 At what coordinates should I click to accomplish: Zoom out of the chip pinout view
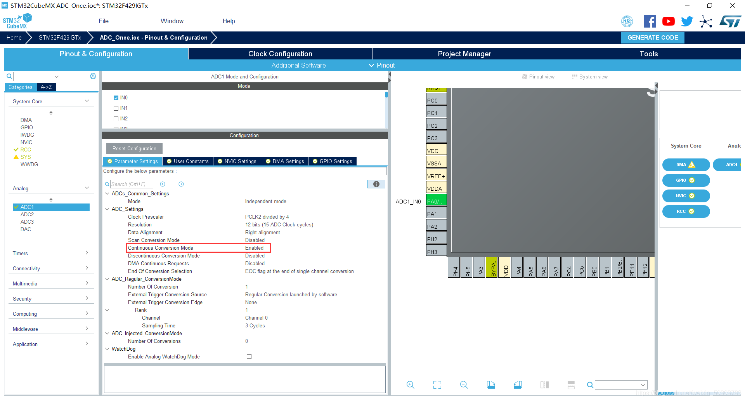tap(464, 385)
